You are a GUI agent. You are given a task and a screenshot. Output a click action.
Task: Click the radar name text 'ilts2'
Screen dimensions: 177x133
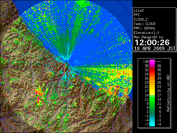139,11
